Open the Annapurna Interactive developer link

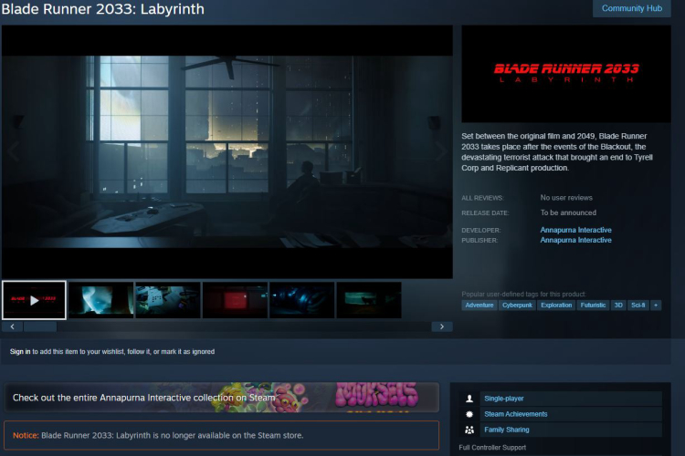575,230
